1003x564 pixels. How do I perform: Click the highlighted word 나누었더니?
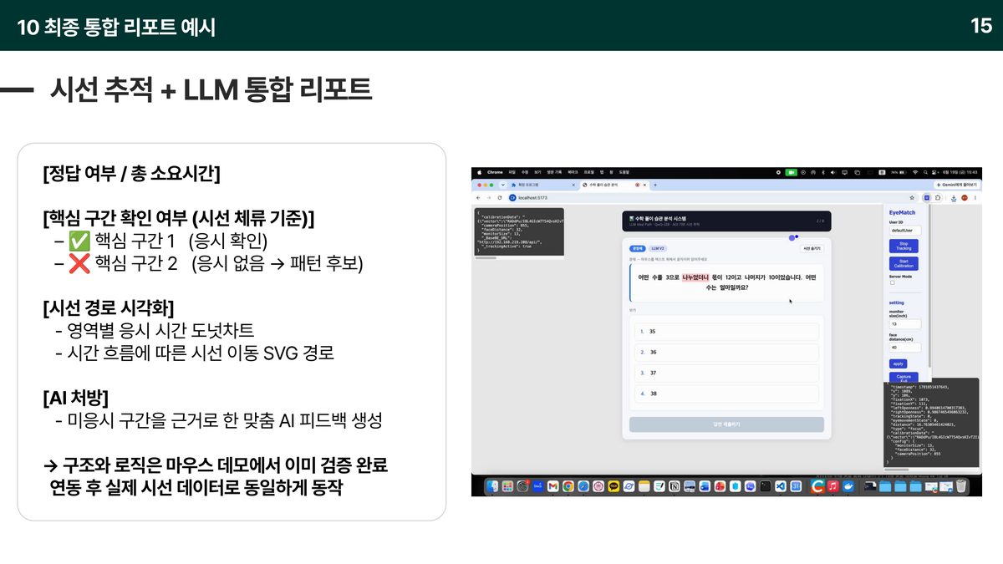[696, 276]
